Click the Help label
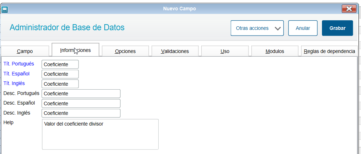Image resolution: width=361 pixels, height=154 pixels. (x=9, y=122)
